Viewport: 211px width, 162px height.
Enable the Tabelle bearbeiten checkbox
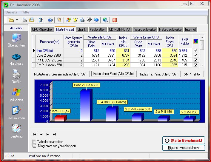[34, 141]
